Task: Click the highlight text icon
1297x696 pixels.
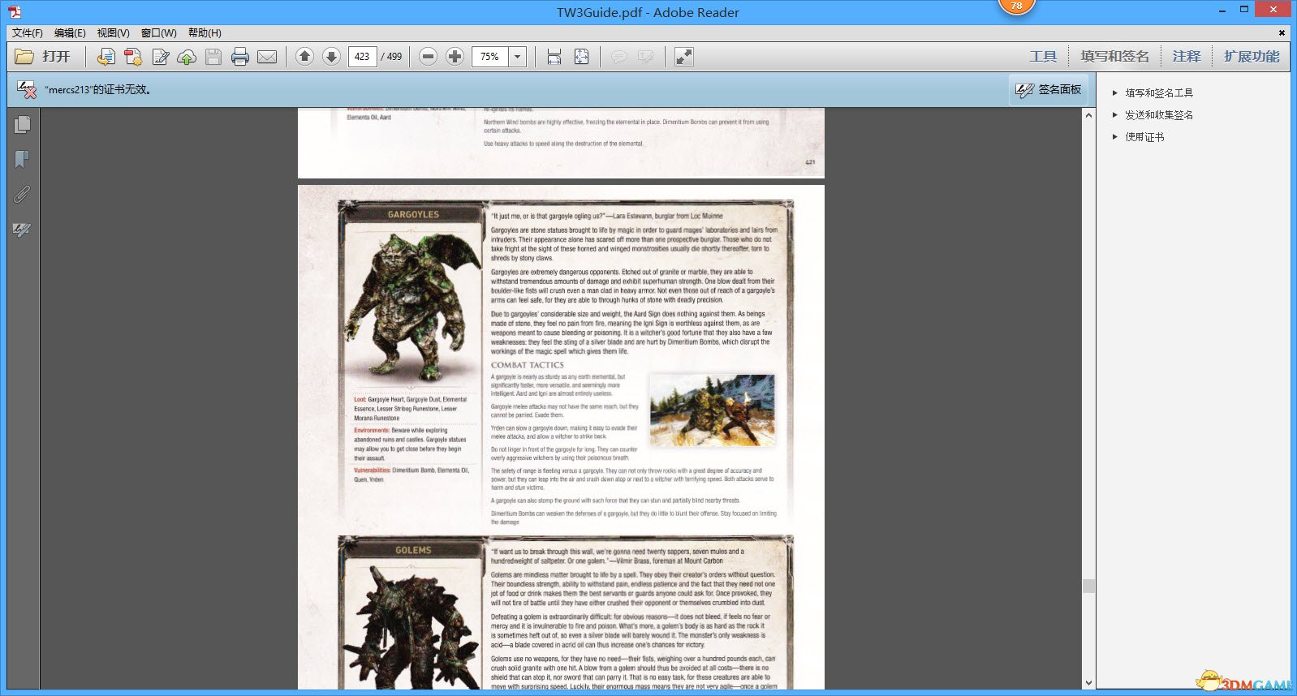Action: pos(646,57)
